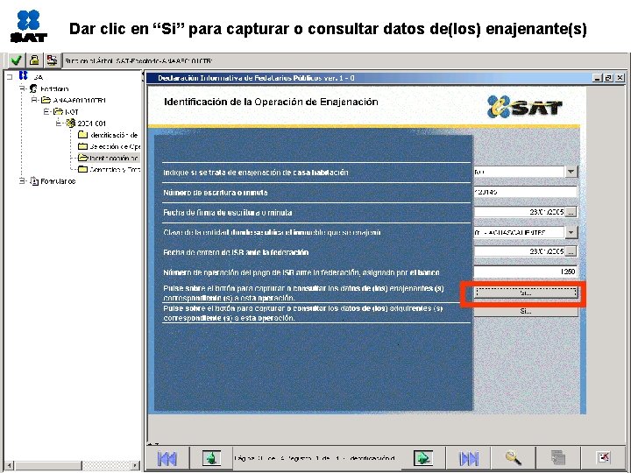Minimize the Declaración Informativa window
The width and height of the screenshot is (631, 473).
click(x=597, y=78)
